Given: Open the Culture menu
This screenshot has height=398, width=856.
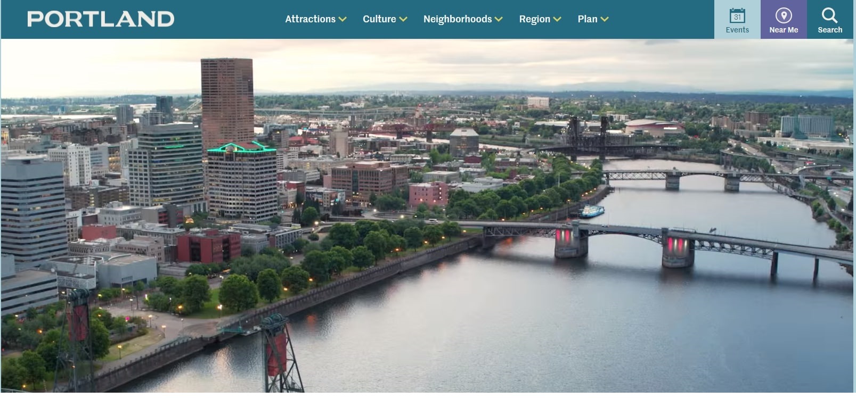Looking at the screenshot, I should pyautogui.click(x=379, y=19).
